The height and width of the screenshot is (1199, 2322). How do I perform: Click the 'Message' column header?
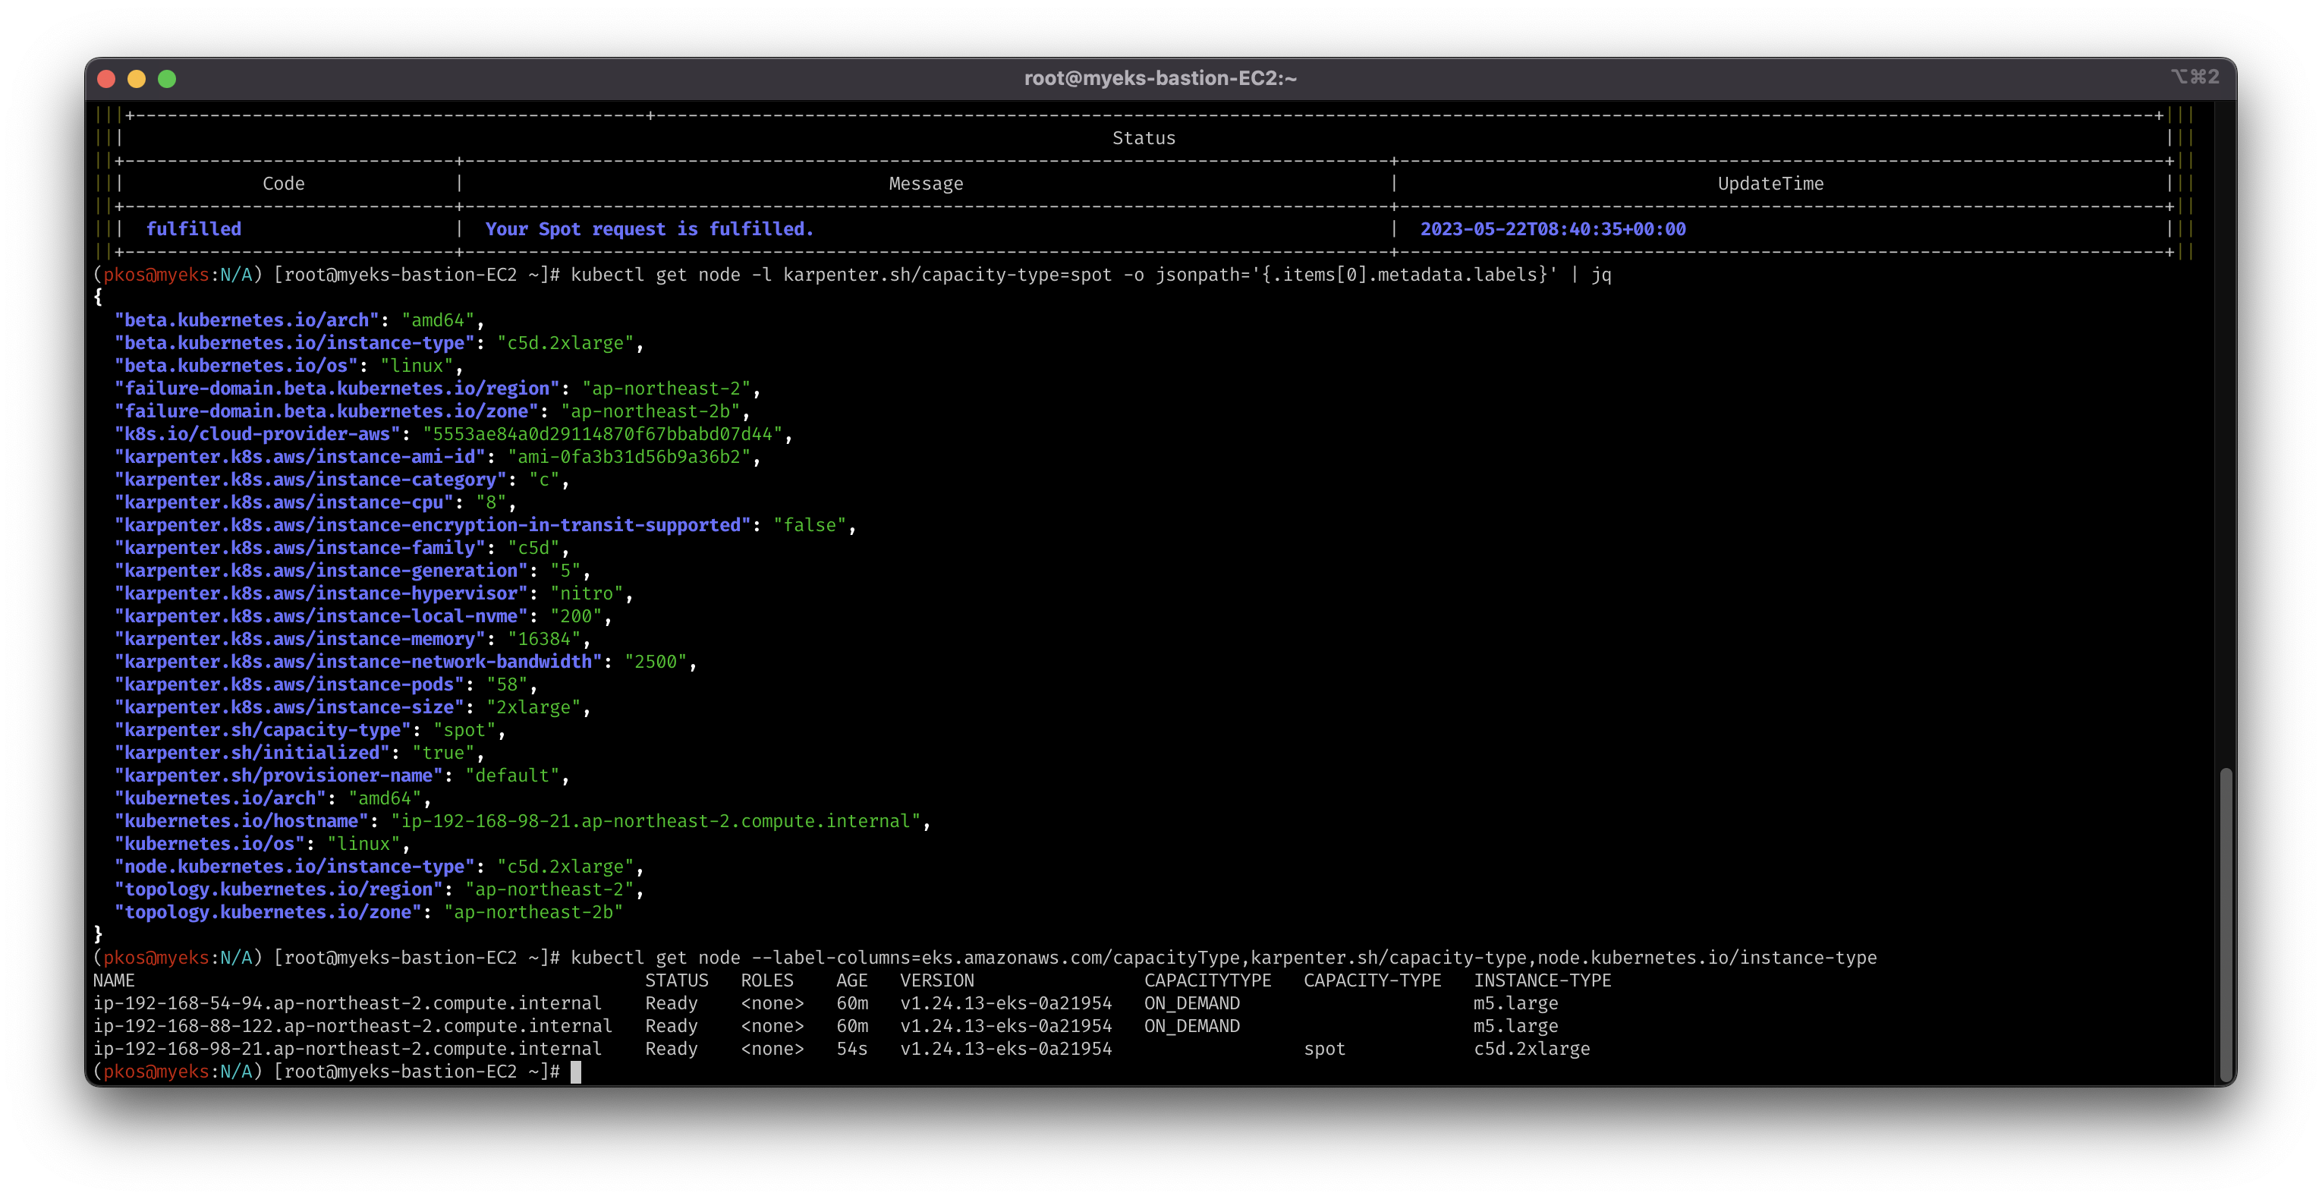[x=926, y=183]
